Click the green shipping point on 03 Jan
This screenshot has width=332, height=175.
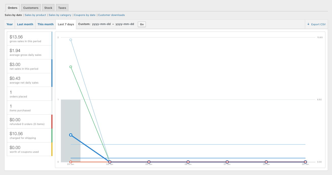[x=71, y=67]
